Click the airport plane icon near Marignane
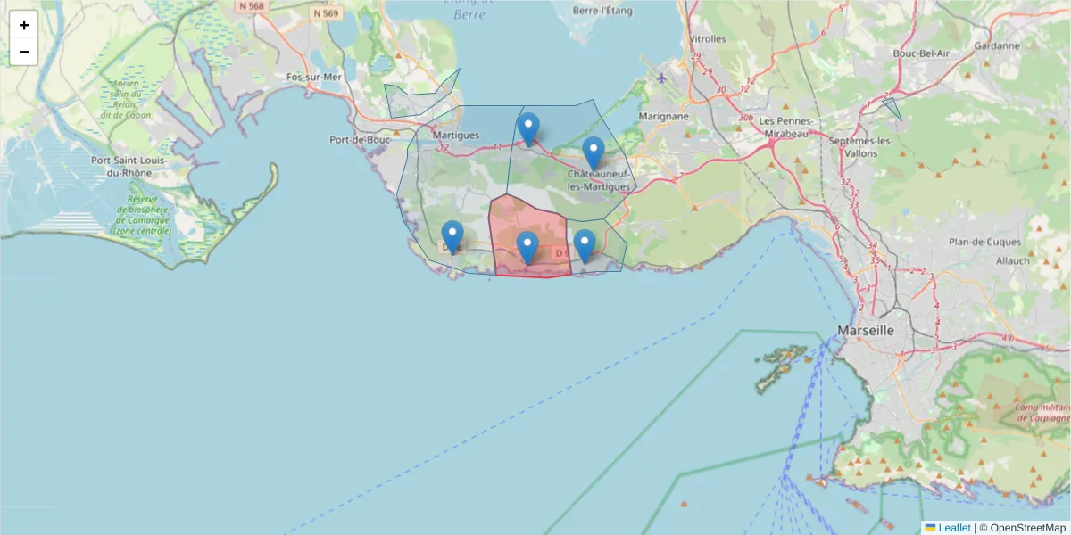Image resolution: width=1071 pixels, height=535 pixels. click(x=660, y=77)
